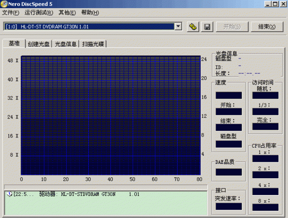
Task: Click the 突发速率 label in 接口
Action: click(x=228, y=198)
